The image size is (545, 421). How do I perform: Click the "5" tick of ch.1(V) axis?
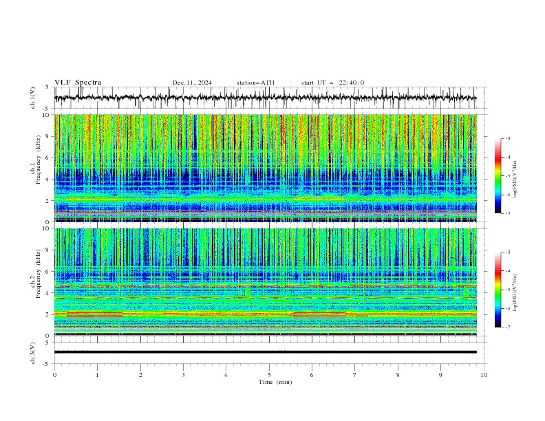pos(47,87)
